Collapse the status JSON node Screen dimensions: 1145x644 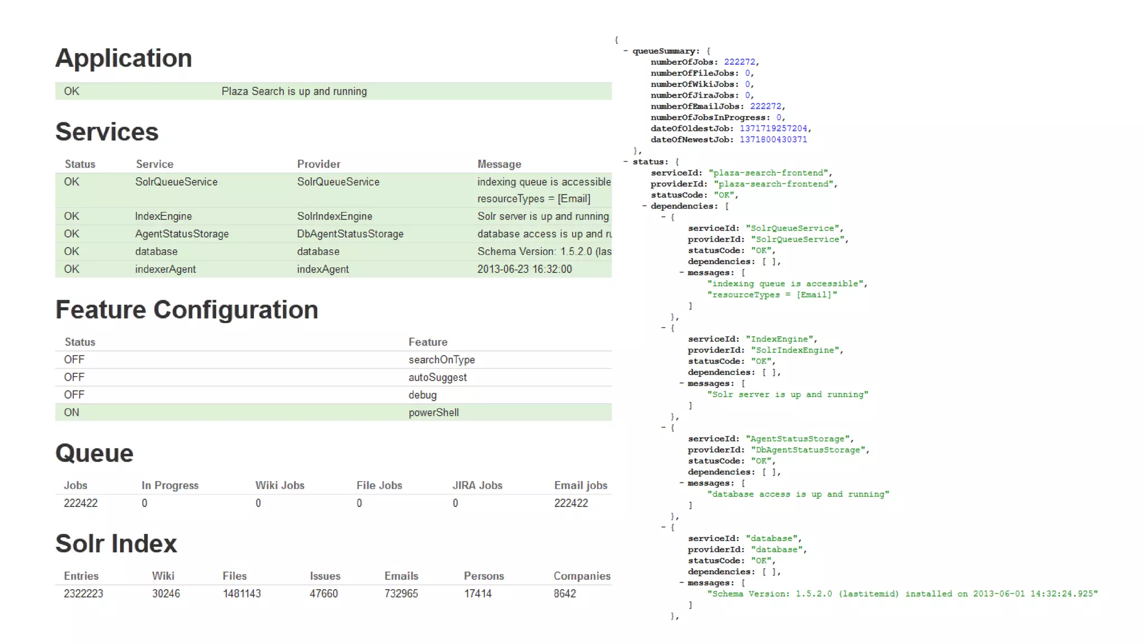tap(626, 162)
